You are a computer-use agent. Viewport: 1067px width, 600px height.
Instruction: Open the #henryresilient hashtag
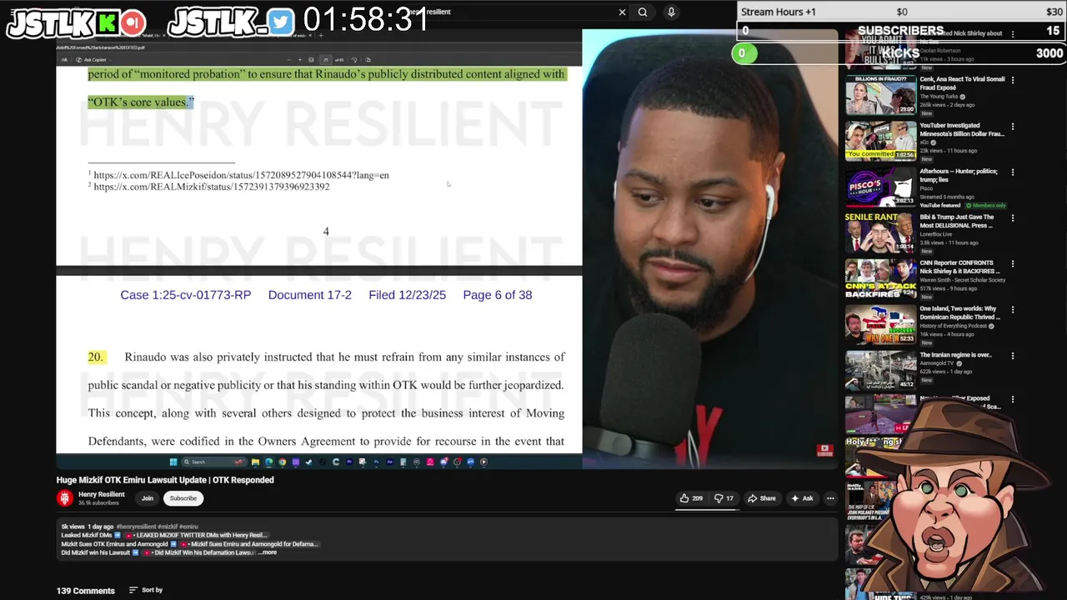[136, 527]
